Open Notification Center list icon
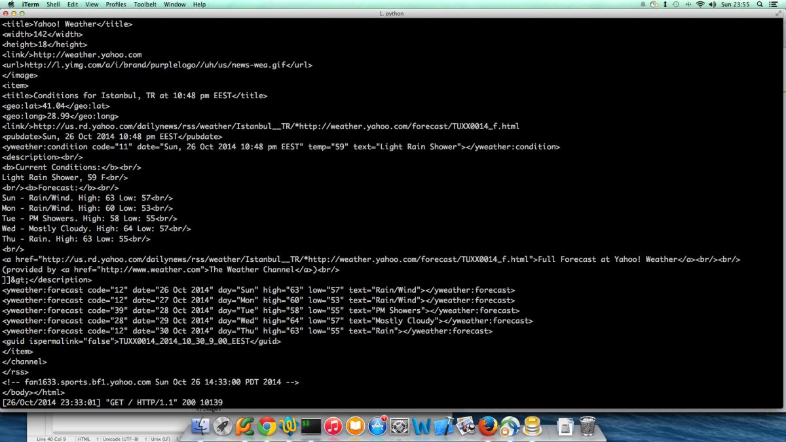The width and height of the screenshot is (786, 442). (x=775, y=4)
